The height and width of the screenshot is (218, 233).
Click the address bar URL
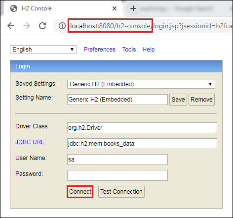tap(151, 26)
